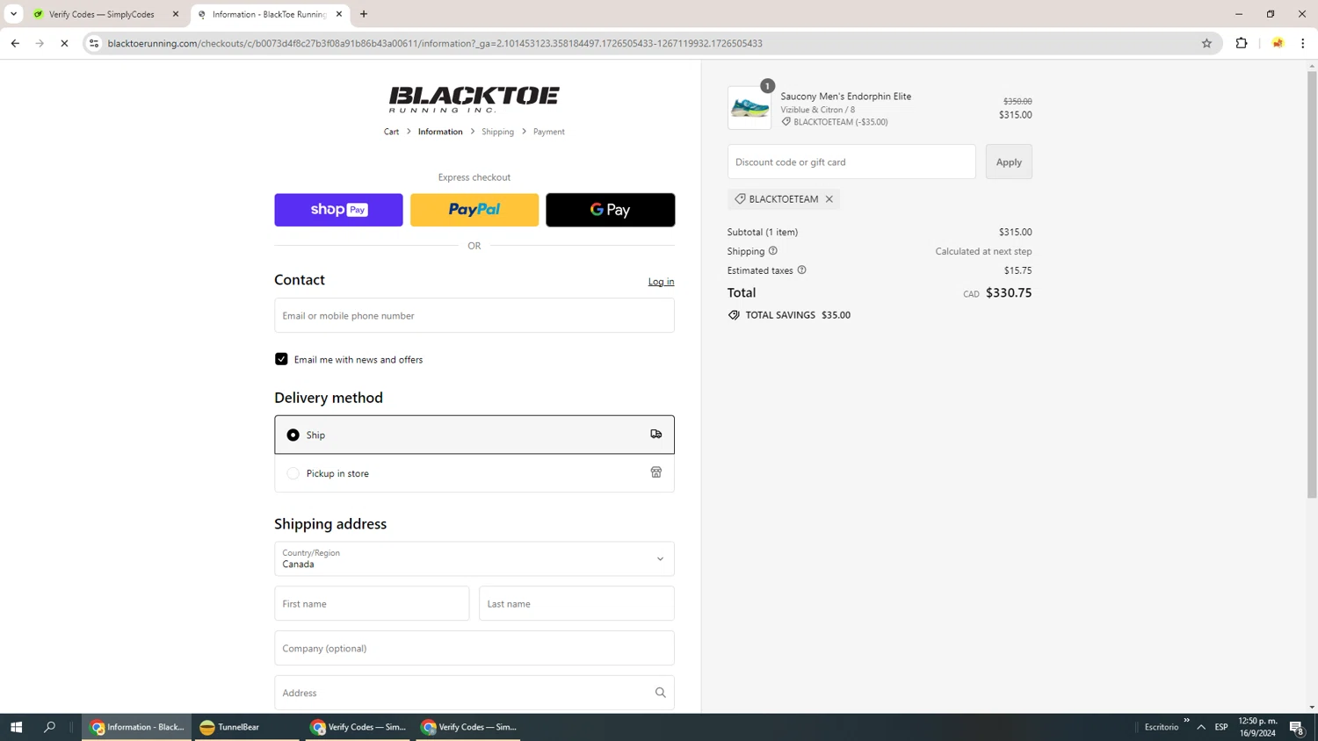Open the Extensions puzzle icon
The width and height of the screenshot is (1318, 741).
point(1242,43)
